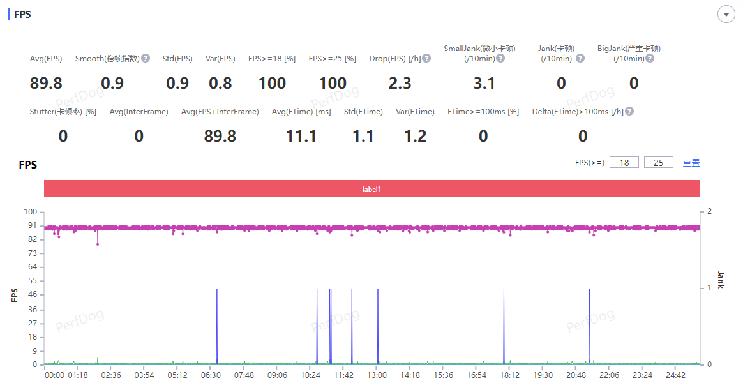Click the Avg(FPS) metric label
Image resolution: width=743 pixels, height=383 pixels.
pyautogui.click(x=46, y=59)
